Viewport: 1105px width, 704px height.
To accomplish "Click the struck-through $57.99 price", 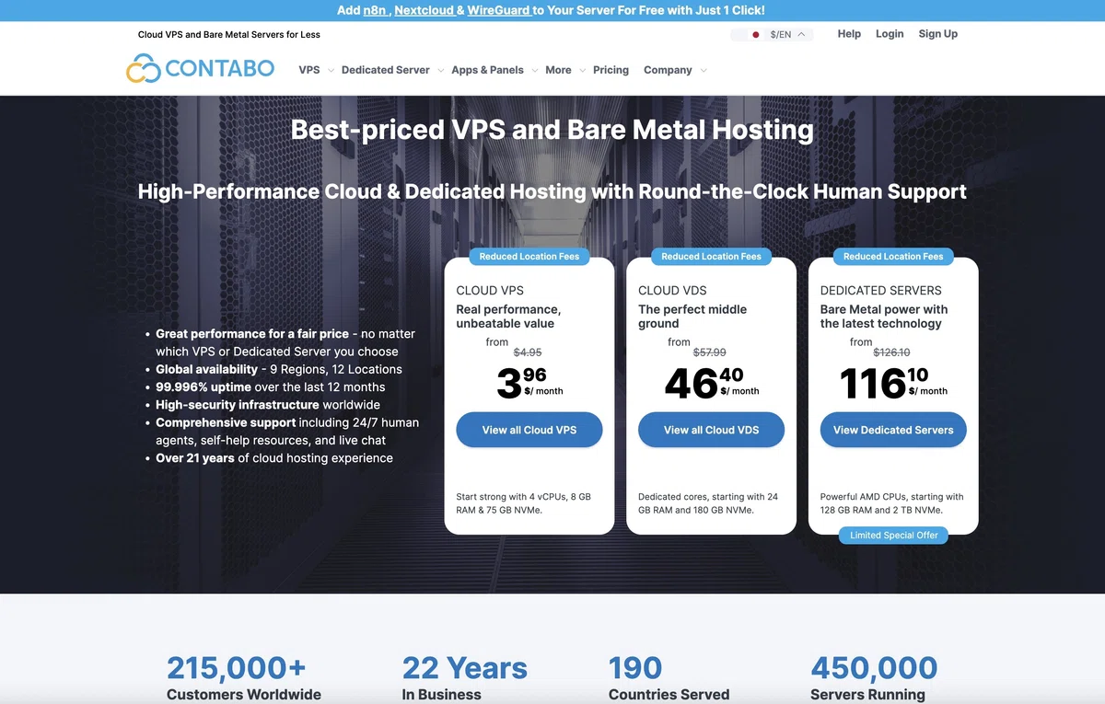I will click(x=709, y=352).
